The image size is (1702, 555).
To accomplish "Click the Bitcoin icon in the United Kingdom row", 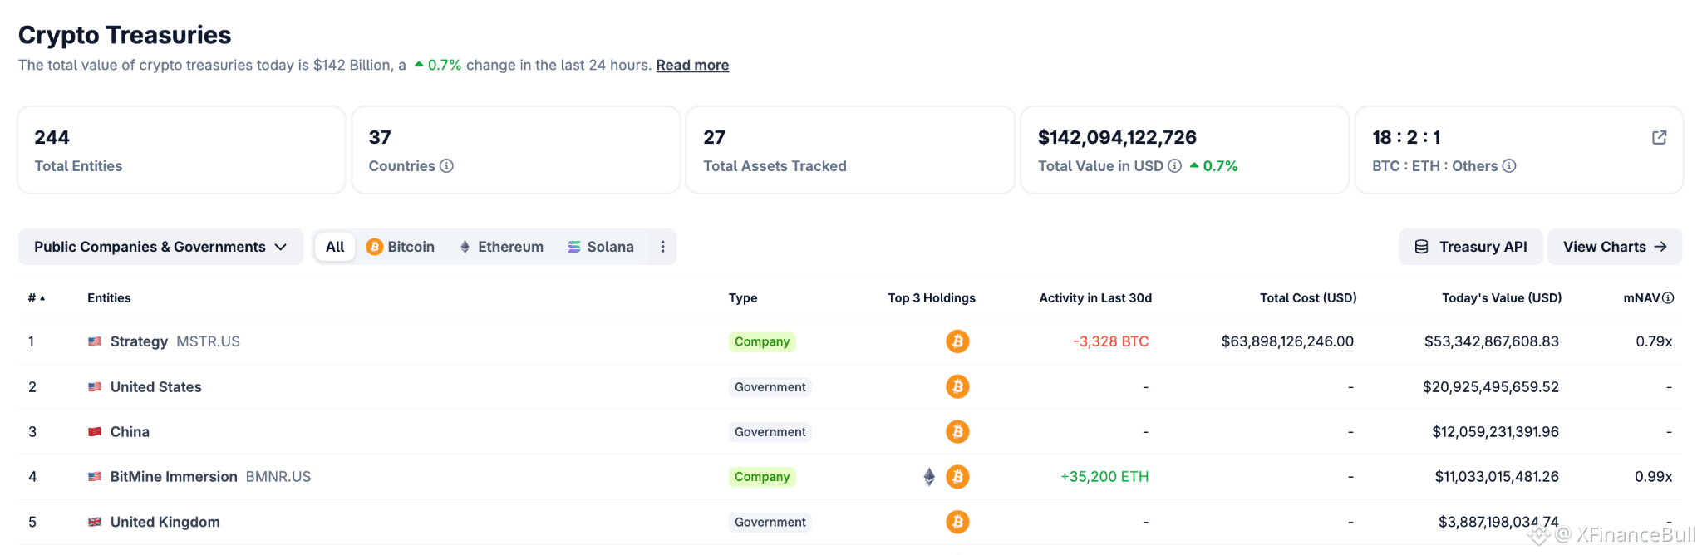I will point(957,522).
